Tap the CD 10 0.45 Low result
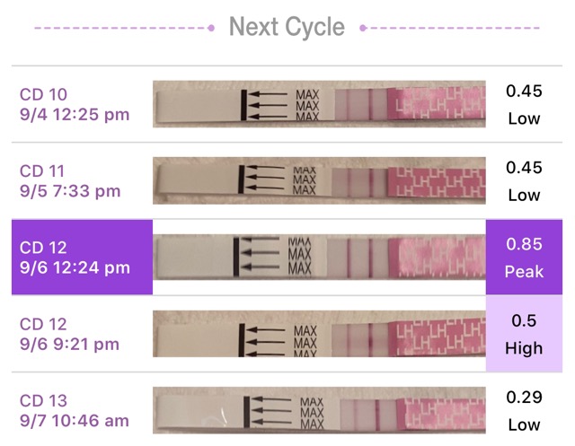The width and height of the screenshot is (575, 446). [524, 104]
